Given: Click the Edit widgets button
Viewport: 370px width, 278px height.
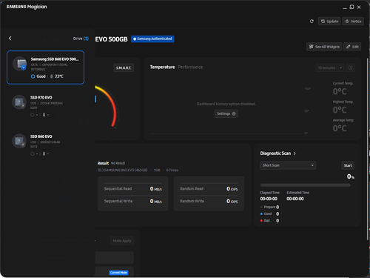Looking at the screenshot, I should 352,47.
